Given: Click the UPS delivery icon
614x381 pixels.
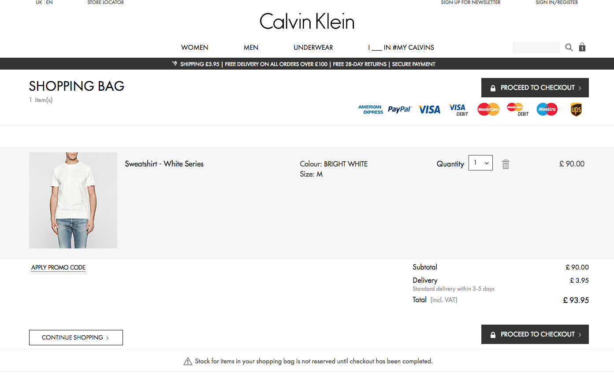Looking at the screenshot, I should coord(576,109).
